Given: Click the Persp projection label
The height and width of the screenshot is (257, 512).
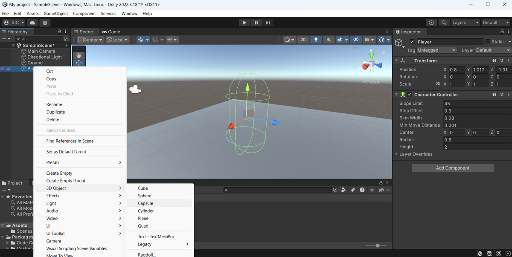Looking at the screenshot, I should coord(370,82).
